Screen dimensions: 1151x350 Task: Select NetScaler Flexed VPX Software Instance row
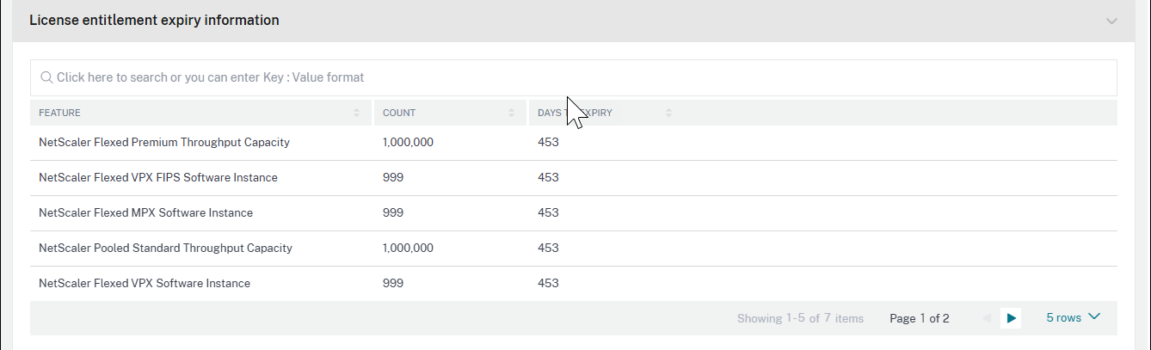(x=145, y=283)
